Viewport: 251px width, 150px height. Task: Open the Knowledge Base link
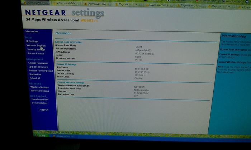(39, 100)
